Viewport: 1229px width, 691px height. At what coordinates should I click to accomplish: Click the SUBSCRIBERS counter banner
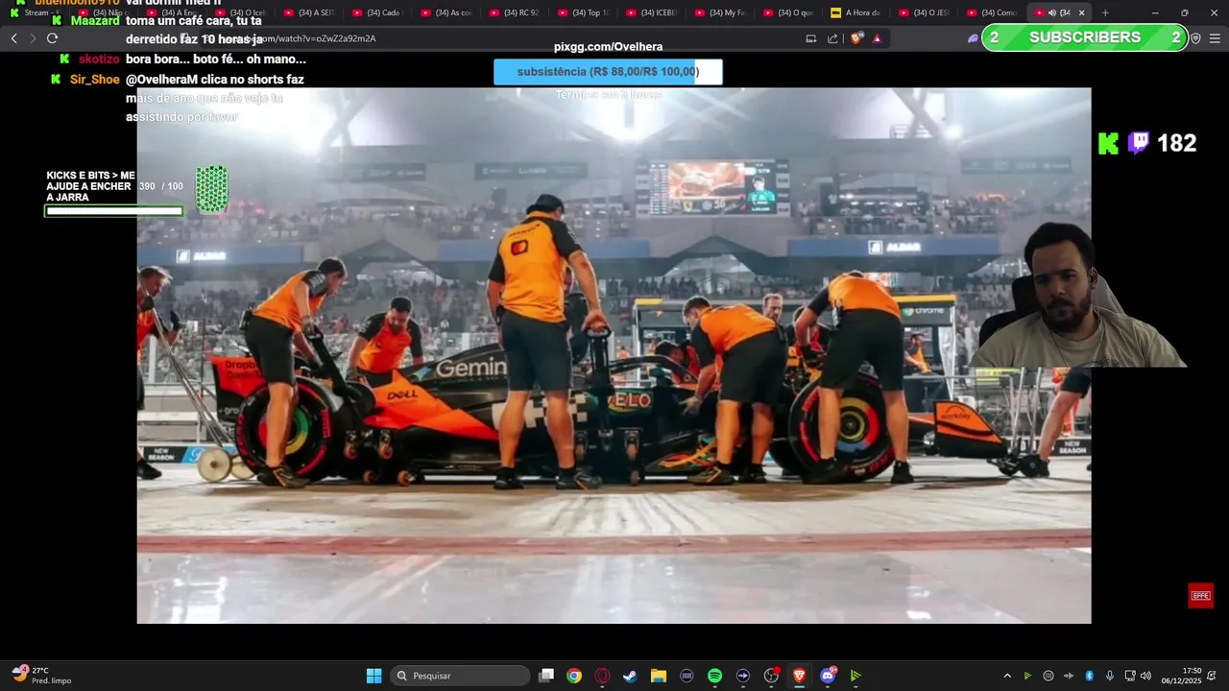(1085, 37)
